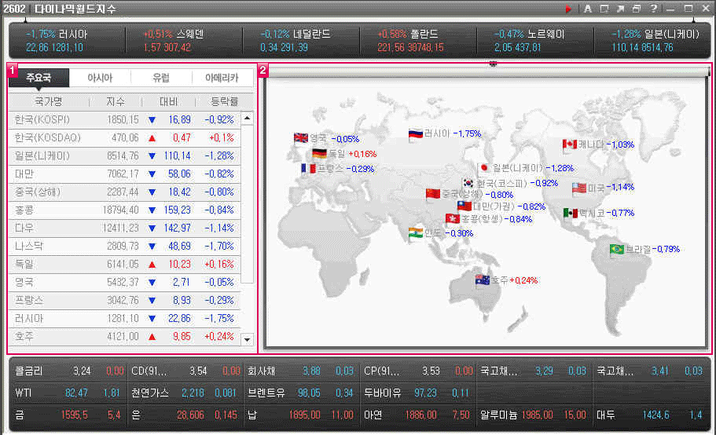Screen dimensions: 716x435
Task: Click the Canada flag on the map
Action: point(570,144)
